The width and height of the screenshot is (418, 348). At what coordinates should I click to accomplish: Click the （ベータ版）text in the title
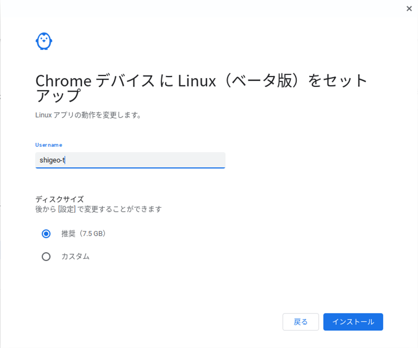261,81
